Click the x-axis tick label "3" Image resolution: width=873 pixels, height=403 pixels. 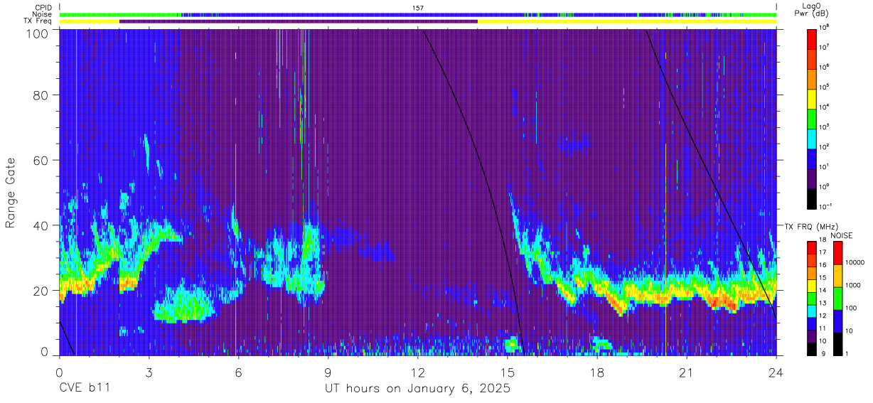pos(149,372)
